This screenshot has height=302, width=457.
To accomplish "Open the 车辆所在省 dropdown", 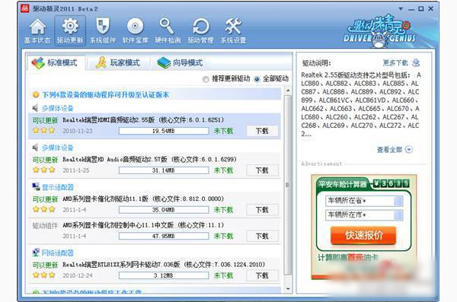I will (398, 201).
